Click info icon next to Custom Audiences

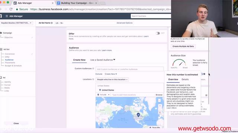93,68
